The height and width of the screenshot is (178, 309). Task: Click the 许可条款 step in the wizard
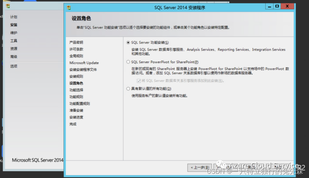(76, 49)
